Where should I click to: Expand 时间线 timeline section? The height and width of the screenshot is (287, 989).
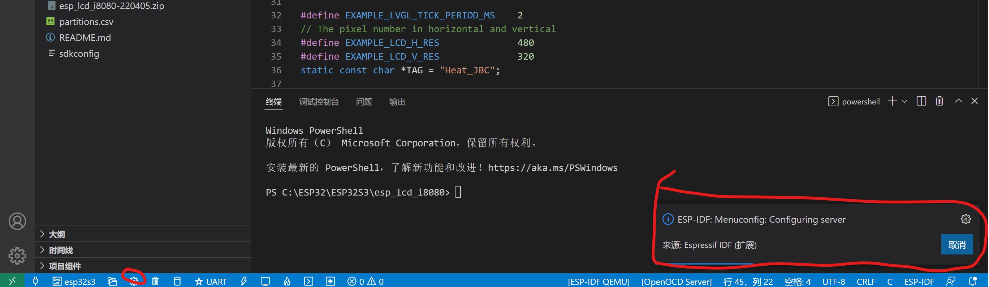click(143, 250)
